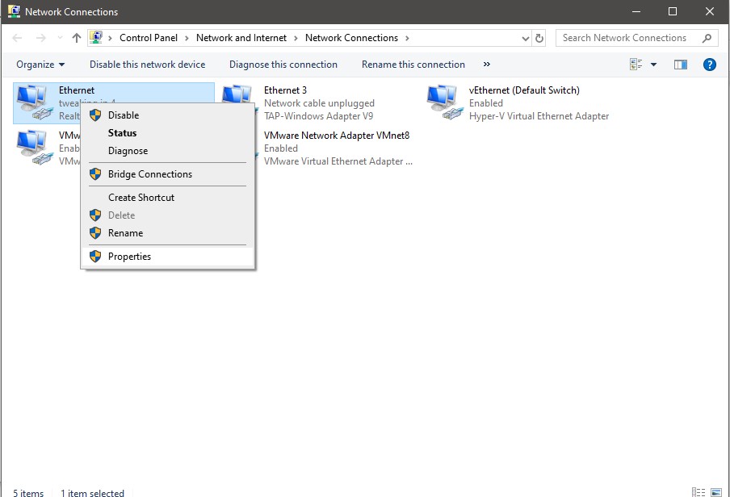Go to Network and Internet breadcrumb
This screenshot has height=497, width=730.
241,38
